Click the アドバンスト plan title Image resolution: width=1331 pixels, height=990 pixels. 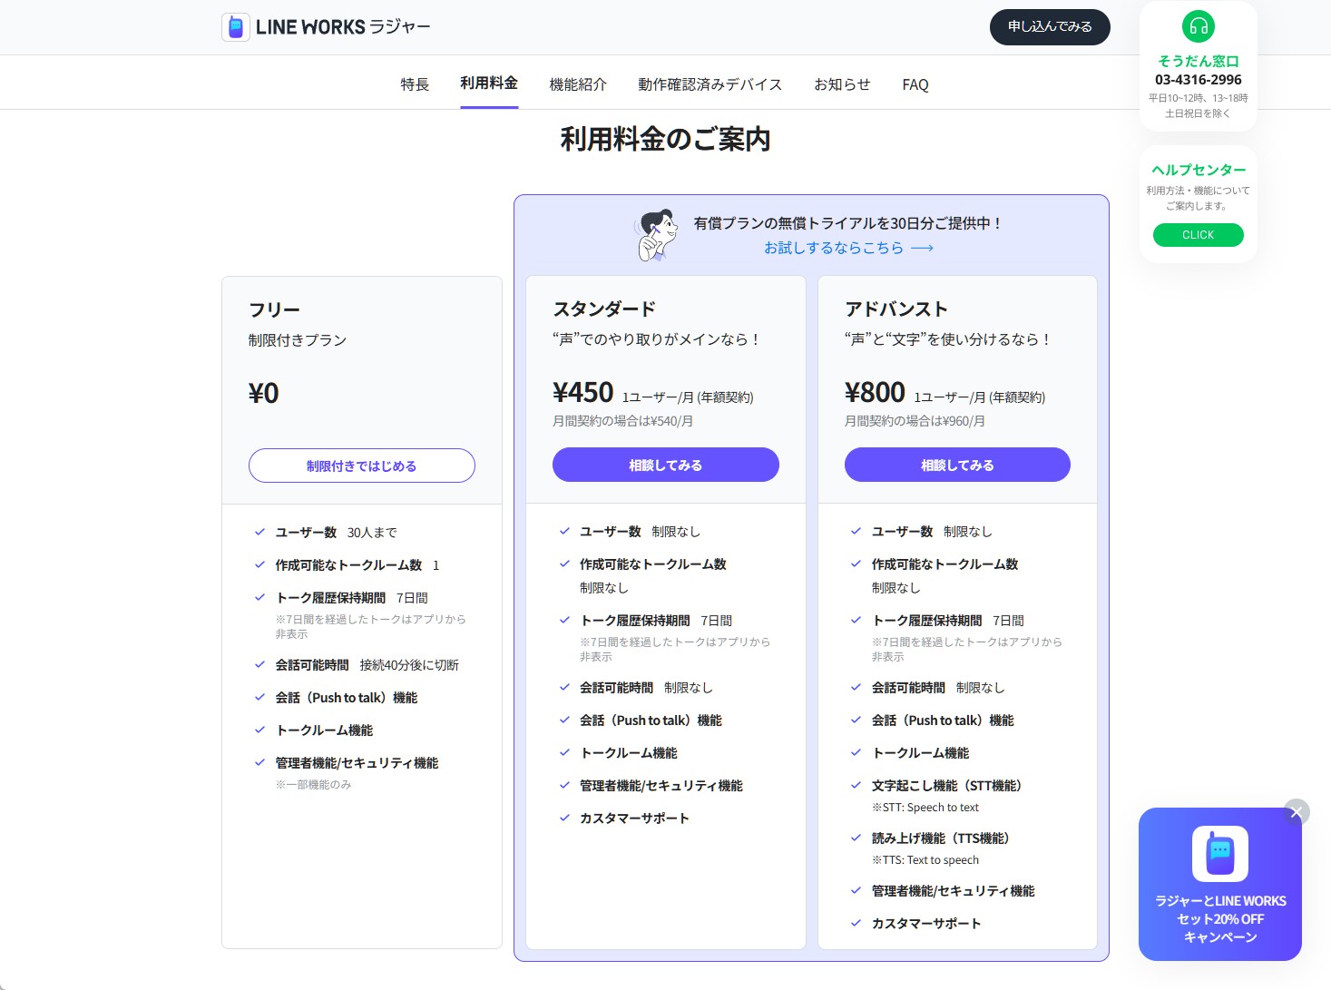click(896, 309)
